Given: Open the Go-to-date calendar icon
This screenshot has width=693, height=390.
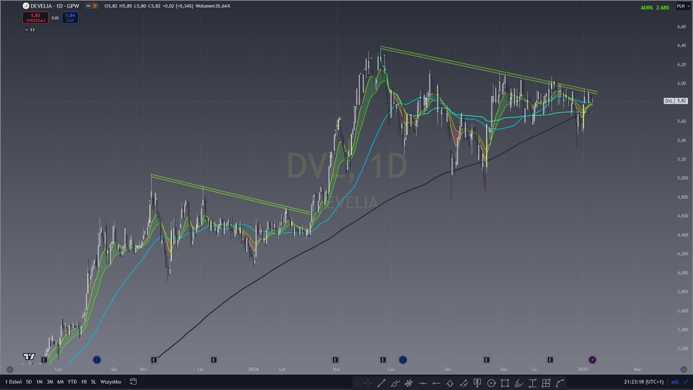Looking at the screenshot, I should [x=133, y=382].
